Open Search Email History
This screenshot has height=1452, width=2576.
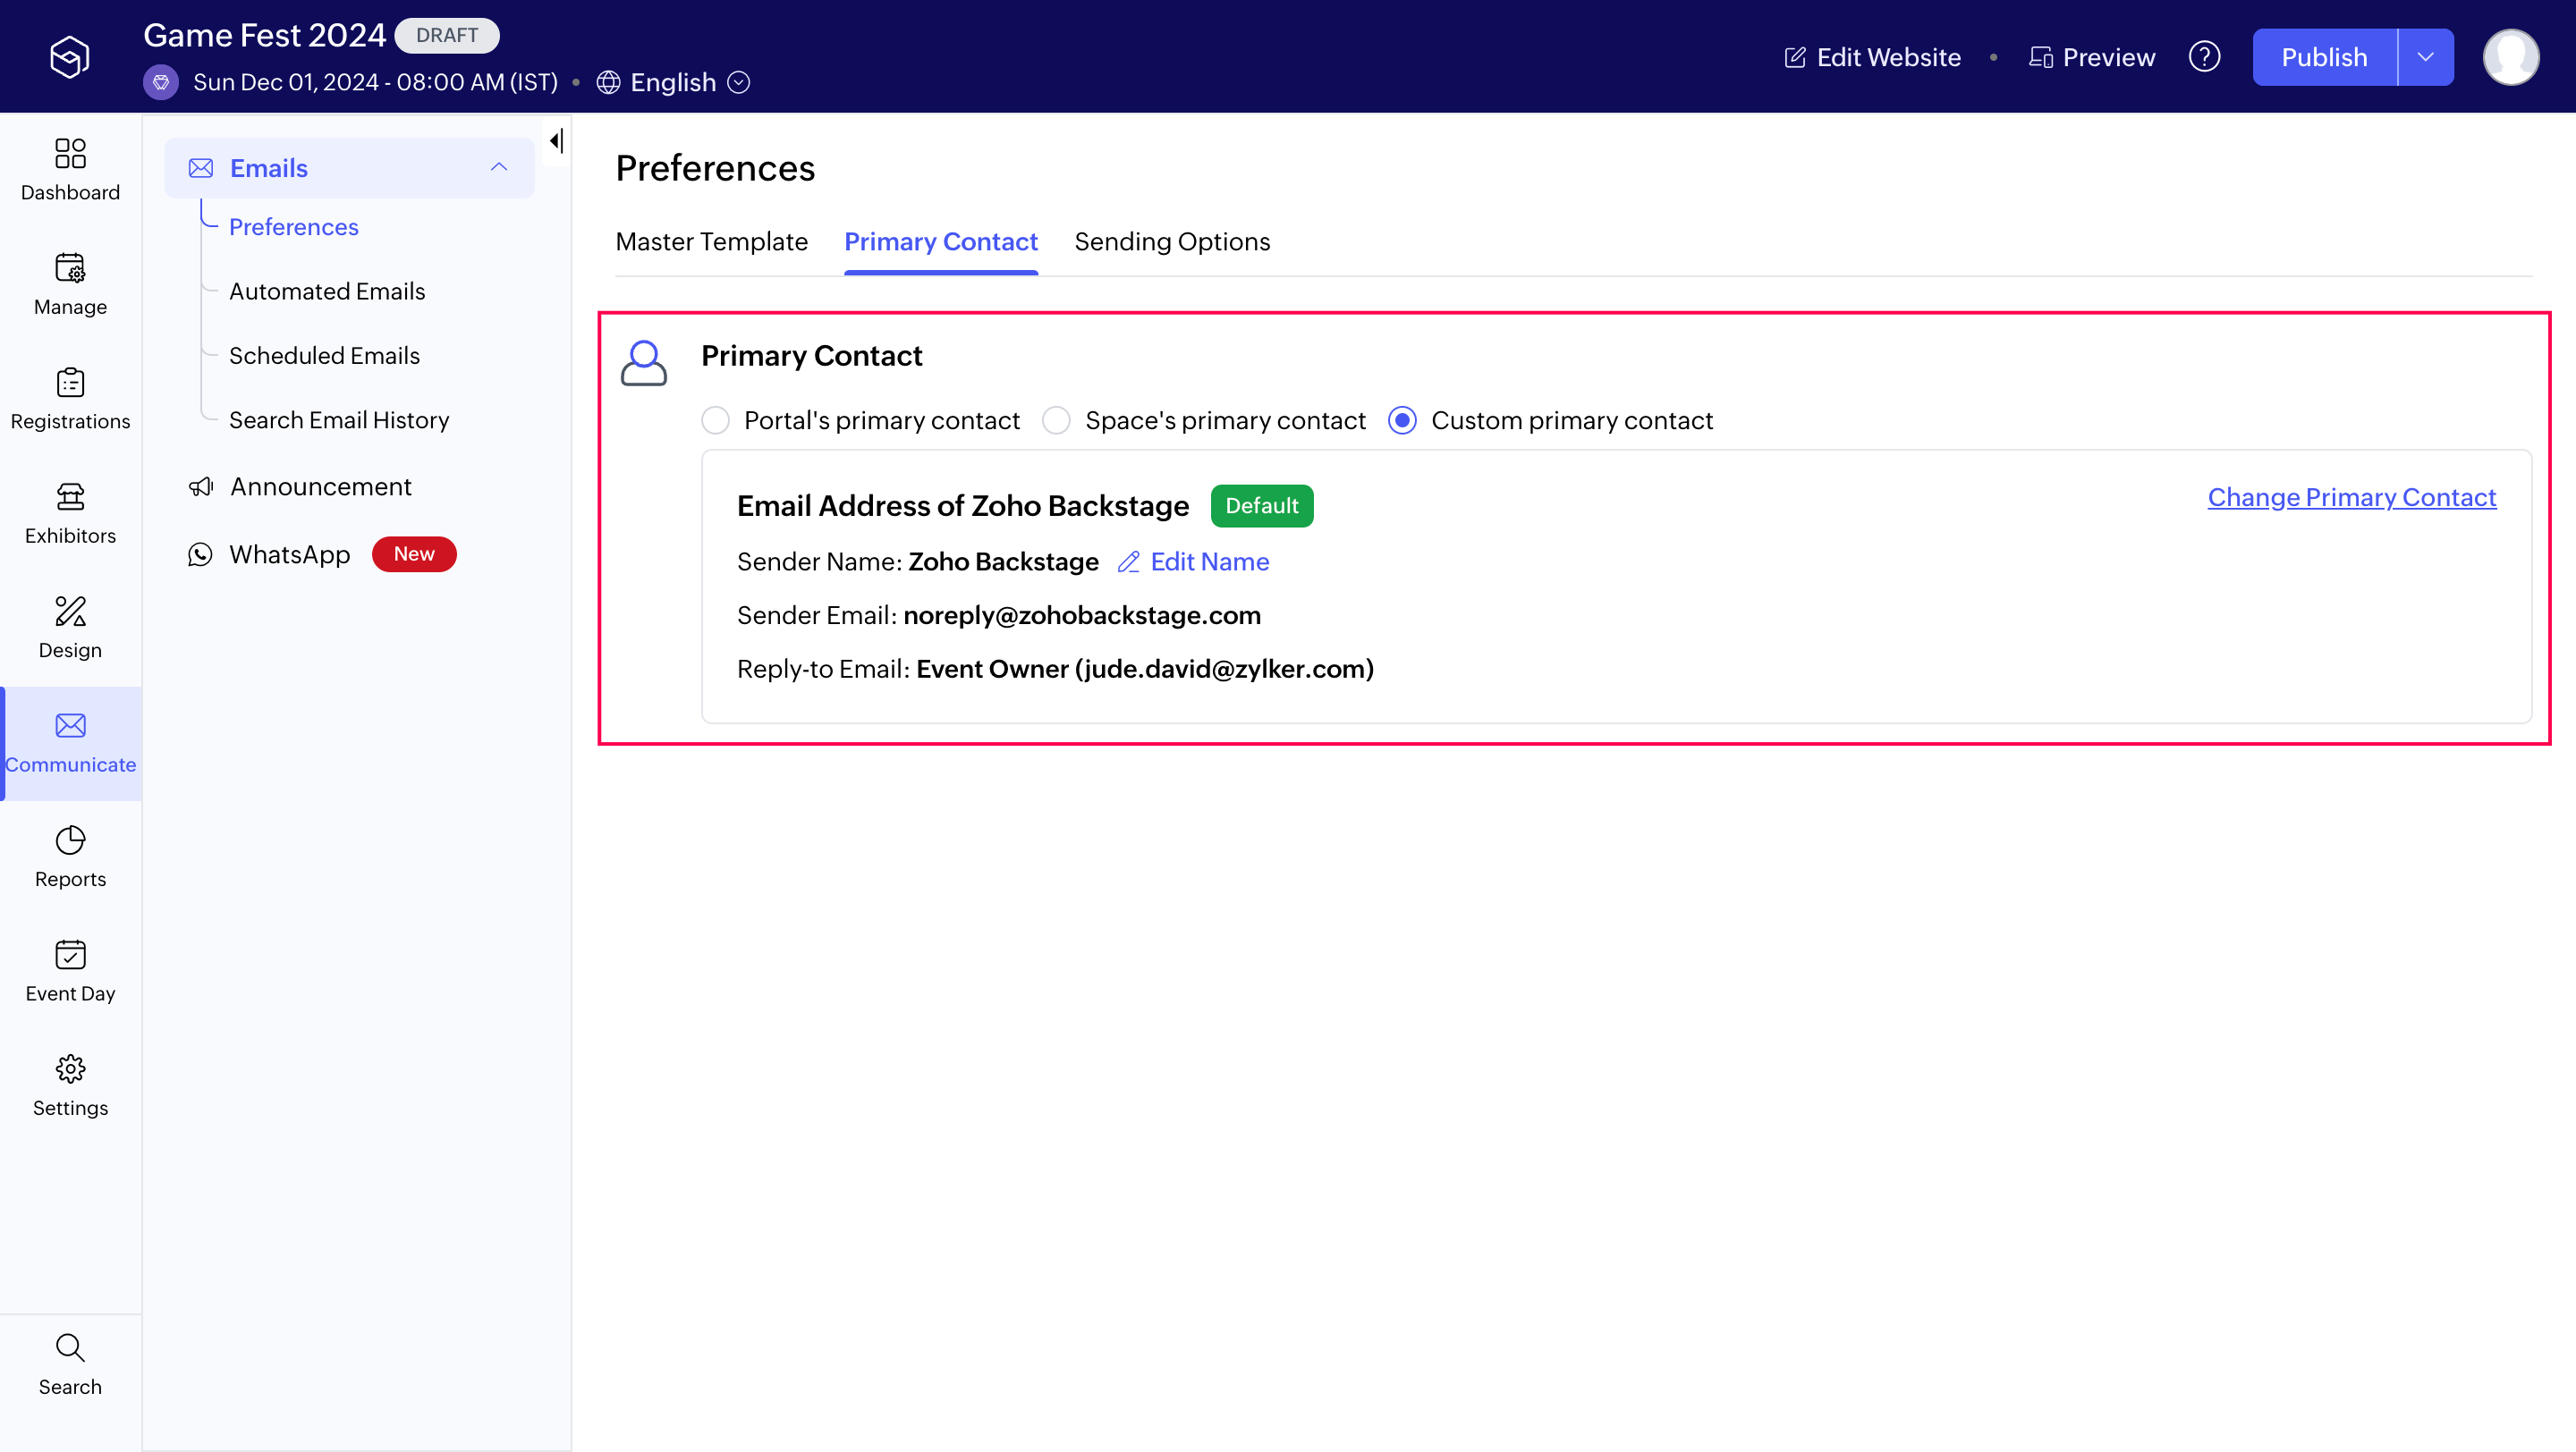click(339, 419)
